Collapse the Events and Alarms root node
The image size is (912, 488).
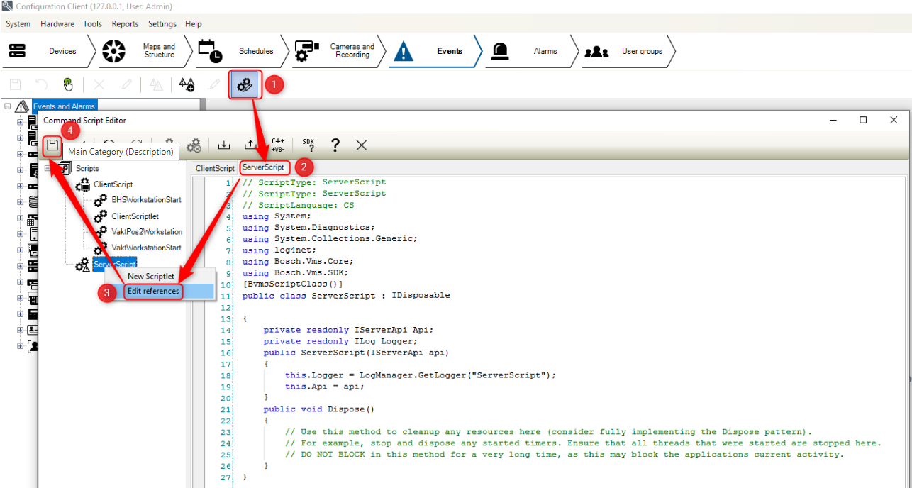click(x=8, y=106)
